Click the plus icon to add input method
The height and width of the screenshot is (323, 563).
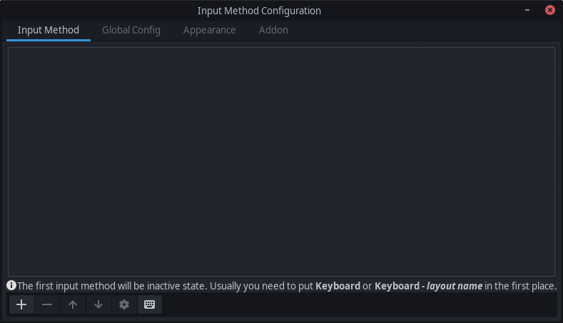(21, 304)
